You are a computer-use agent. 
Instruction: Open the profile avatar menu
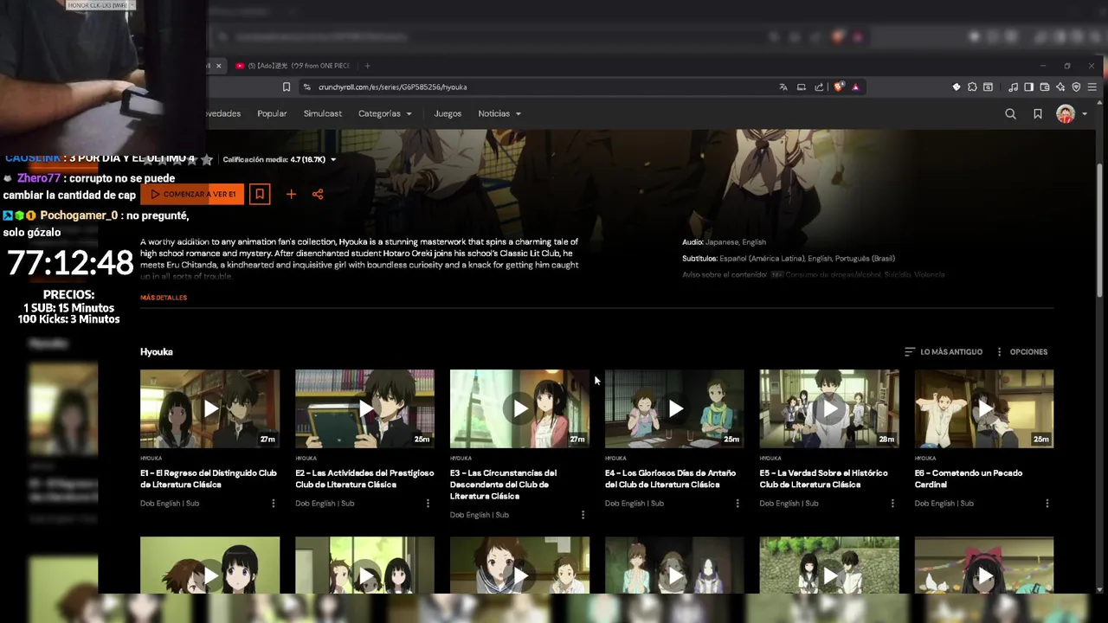[1071, 113]
